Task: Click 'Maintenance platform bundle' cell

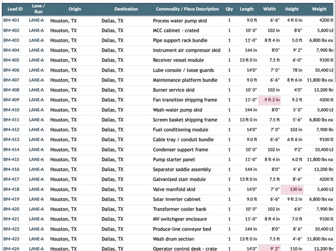Action: click(185, 80)
